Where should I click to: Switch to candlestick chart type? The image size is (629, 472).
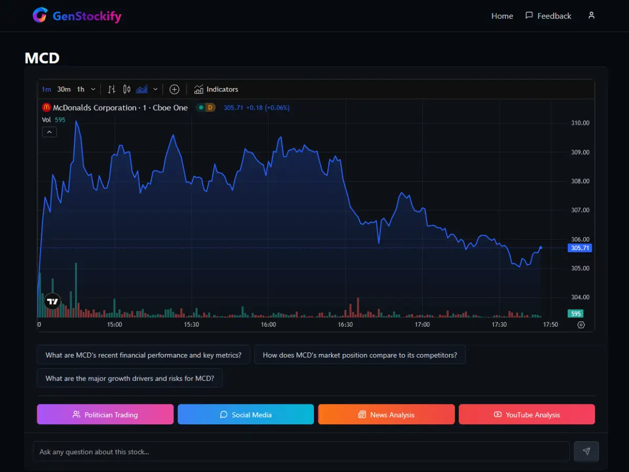[126, 89]
